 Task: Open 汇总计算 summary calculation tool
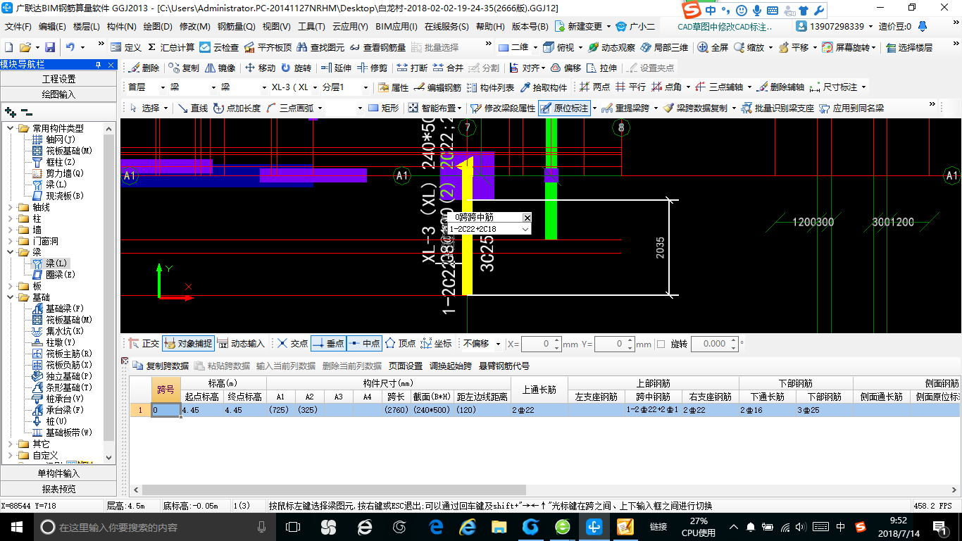171,47
